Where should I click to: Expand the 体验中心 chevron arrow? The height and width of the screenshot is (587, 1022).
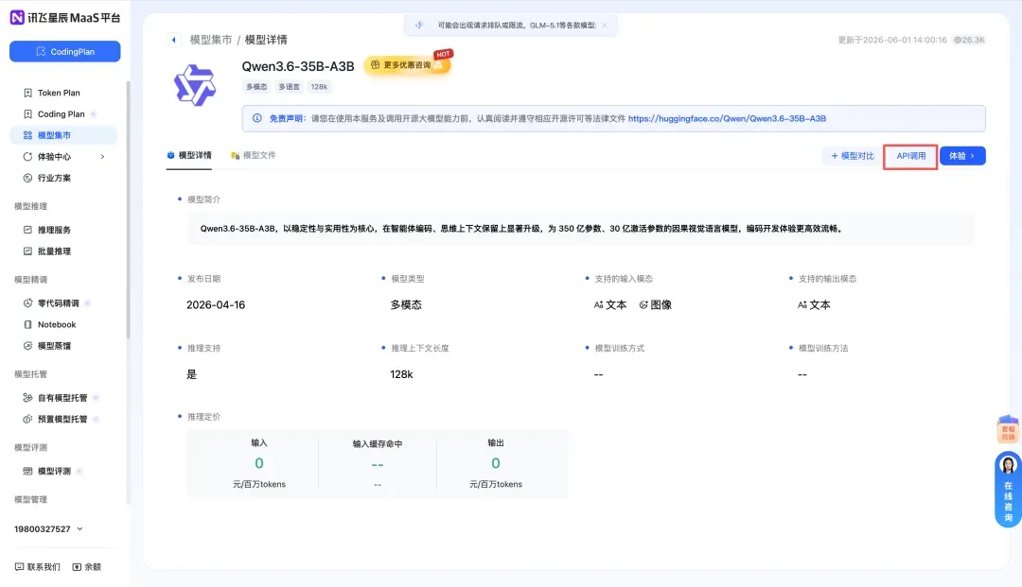[x=102, y=157]
